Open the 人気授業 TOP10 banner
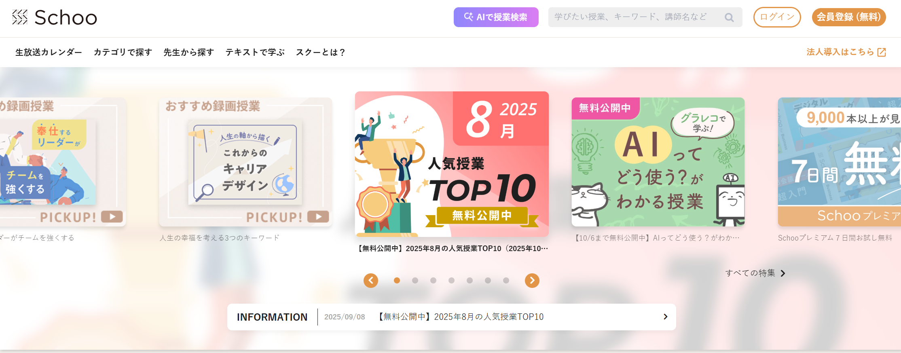This screenshot has height=353, width=901. pyautogui.click(x=452, y=164)
